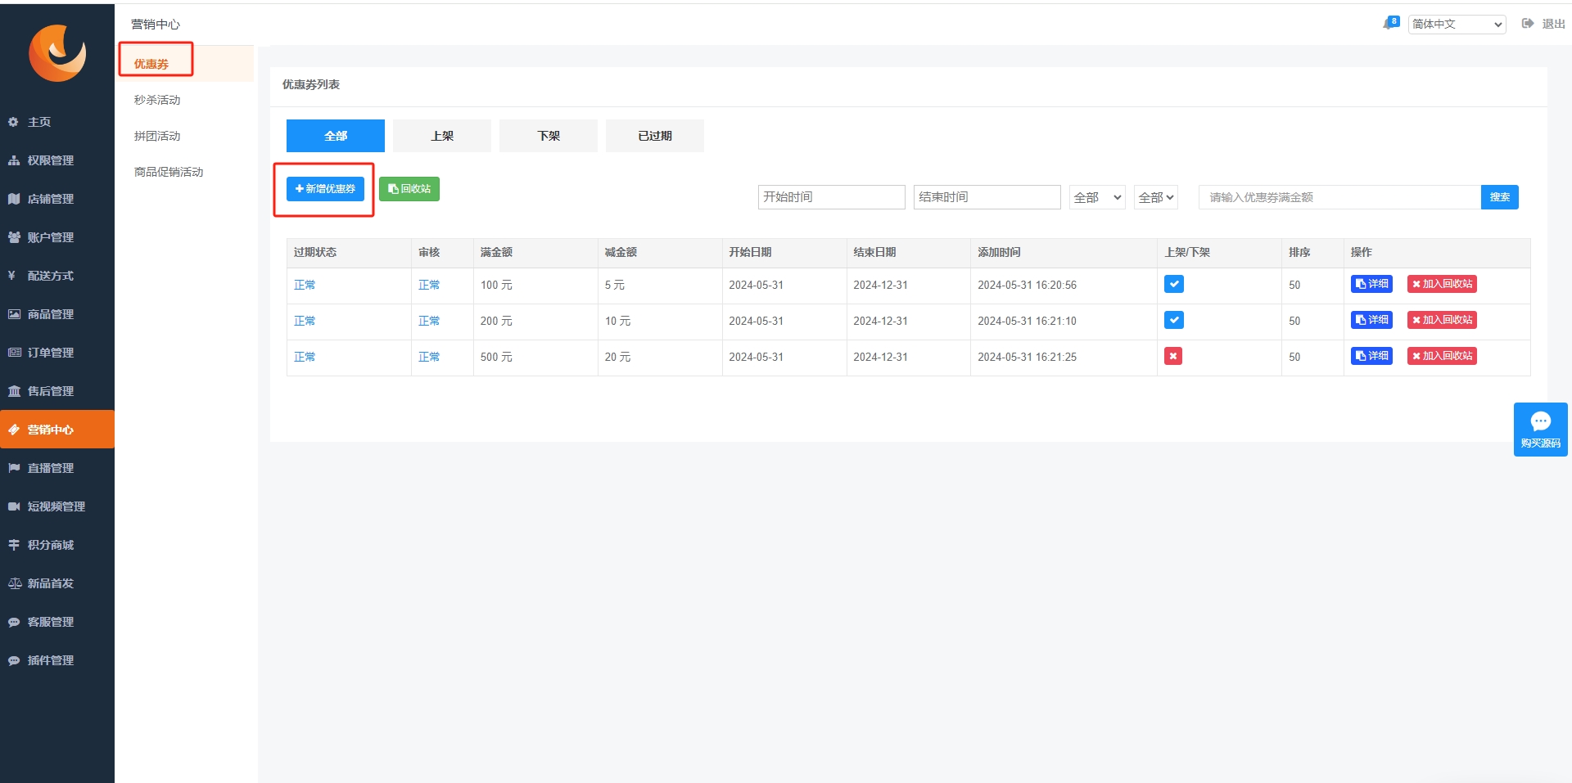The width and height of the screenshot is (1572, 783).
Task: View 详细 for the 100 元 coupon
Action: 1371,284
